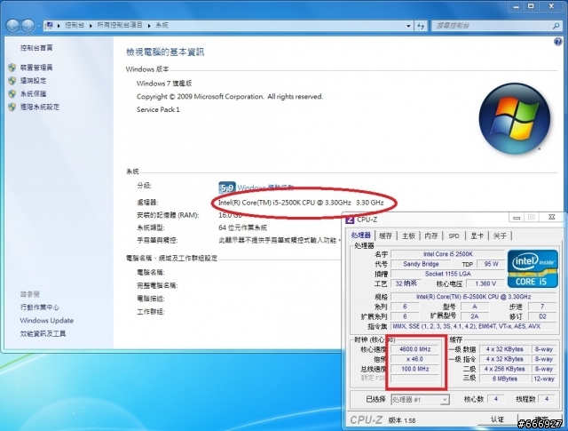The image size is (568, 431).
Task: Click the 32 纳米 process value
Action: pyautogui.click(x=406, y=283)
